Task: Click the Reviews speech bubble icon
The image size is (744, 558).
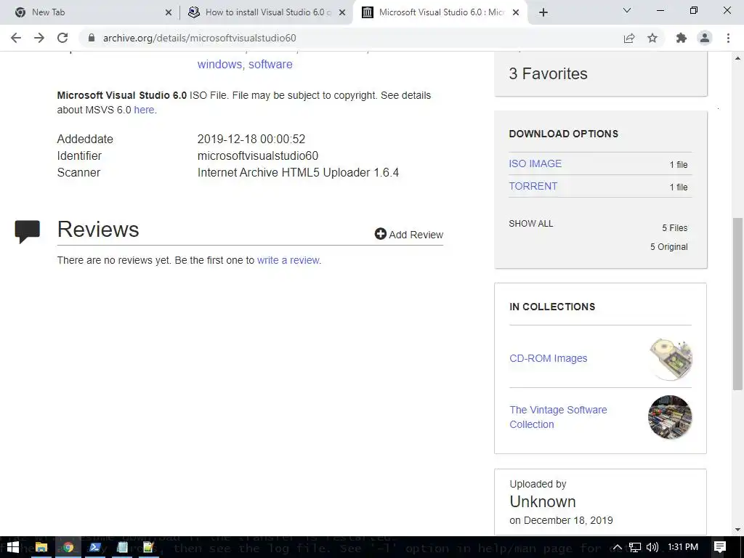Action: [28, 232]
